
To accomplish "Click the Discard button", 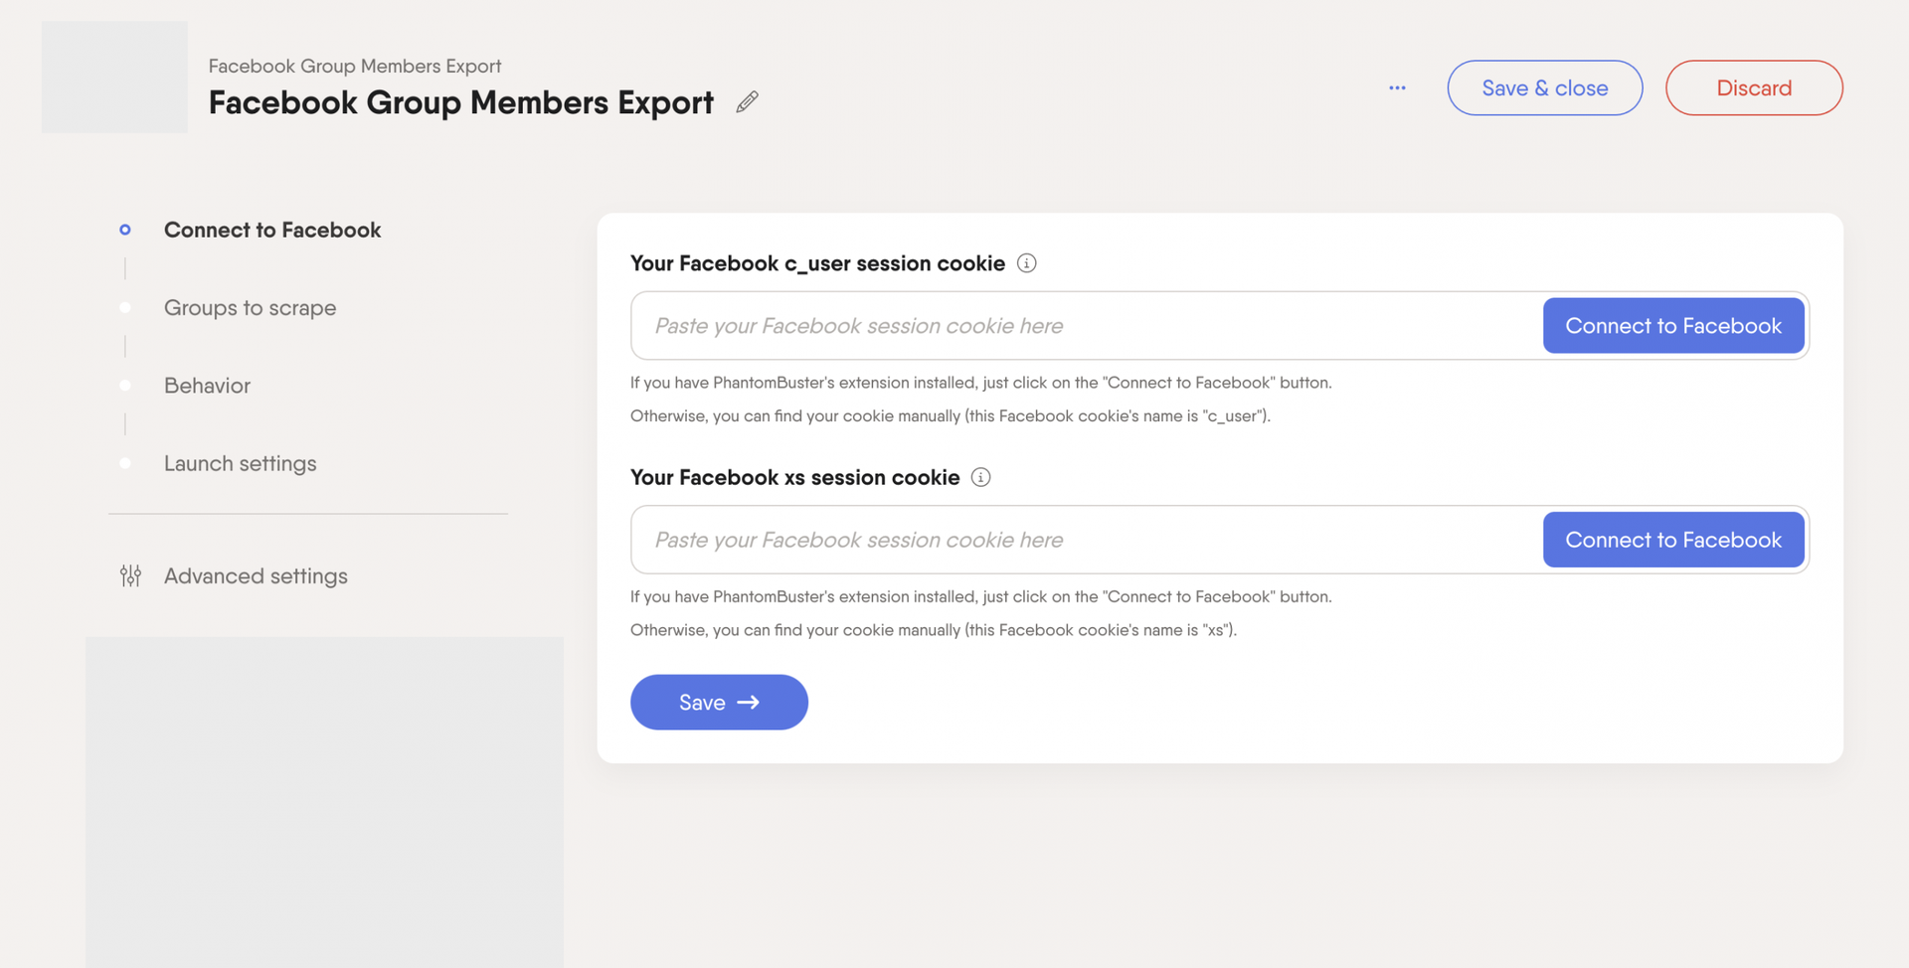I will coord(1754,87).
